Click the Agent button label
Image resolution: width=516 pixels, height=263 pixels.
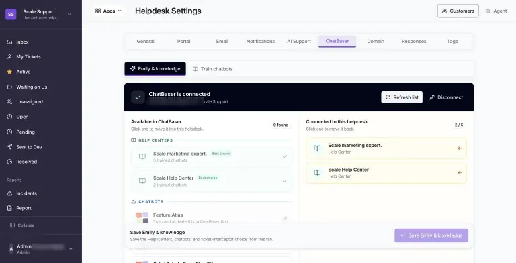click(500, 11)
